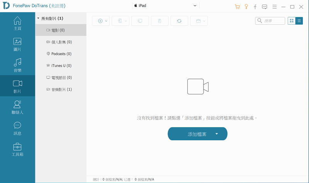
Task: Open the 工具箱 toolbox section
Action: [x=17, y=149]
